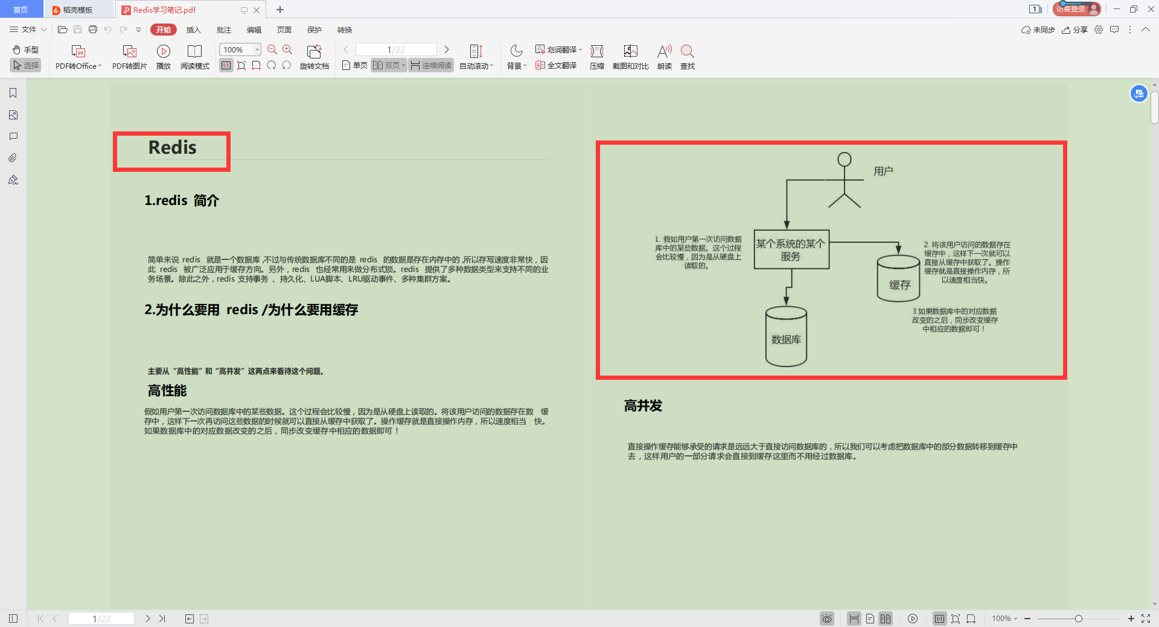Click the settings gear icon top right
This screenshot has height=627, width=1159.
(1099, 30)
